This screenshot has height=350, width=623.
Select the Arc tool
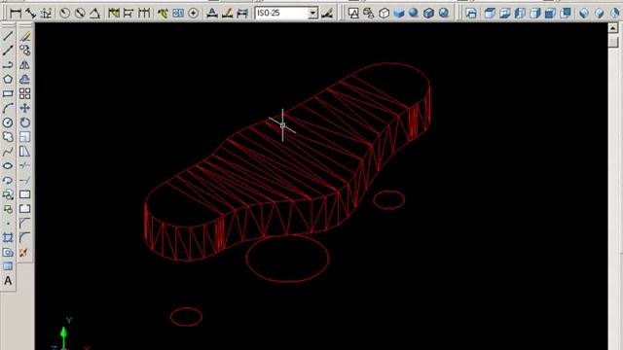coord(8,108)
